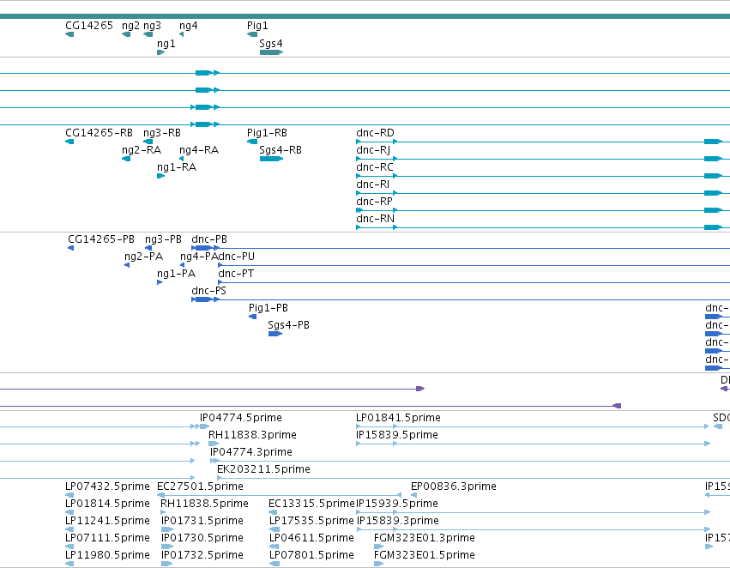
Task: Click EST FGM323E01.5prime
Action: 425,555
